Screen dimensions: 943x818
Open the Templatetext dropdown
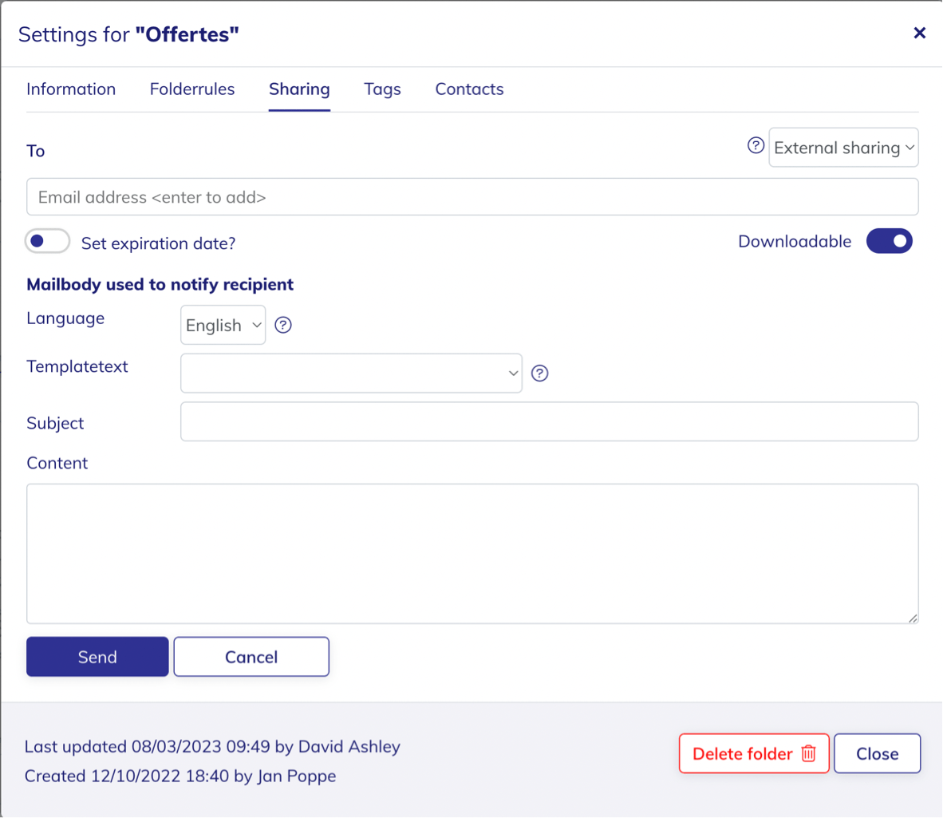coord(351,373)
